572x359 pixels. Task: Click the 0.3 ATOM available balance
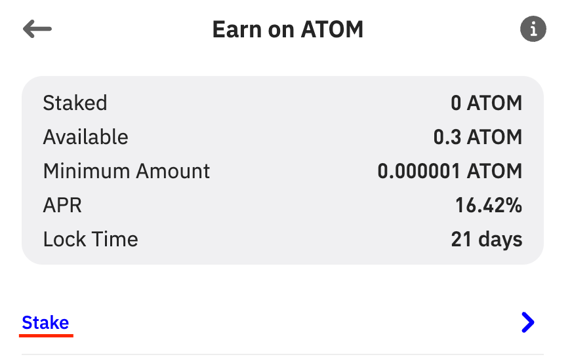coord(478,137)
